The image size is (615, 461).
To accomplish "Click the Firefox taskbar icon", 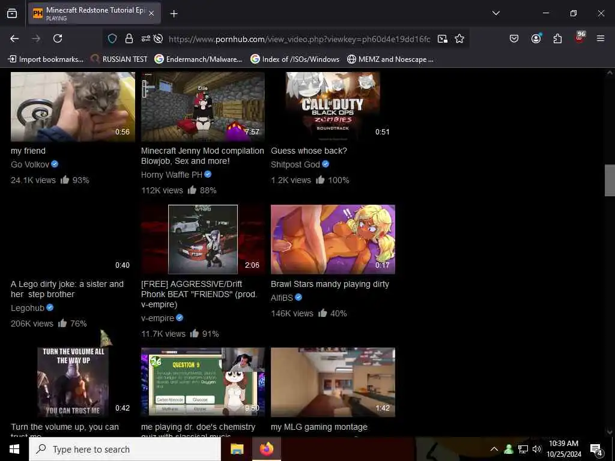I will coord(266,449).
